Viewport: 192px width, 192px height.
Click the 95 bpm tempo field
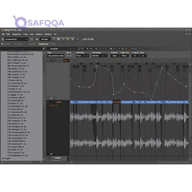(45, 39)
